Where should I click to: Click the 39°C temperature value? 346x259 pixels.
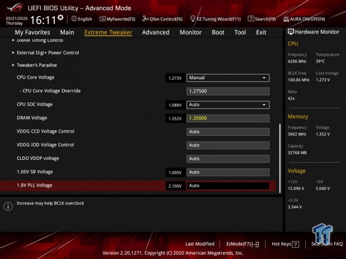[x=320, y=61]
